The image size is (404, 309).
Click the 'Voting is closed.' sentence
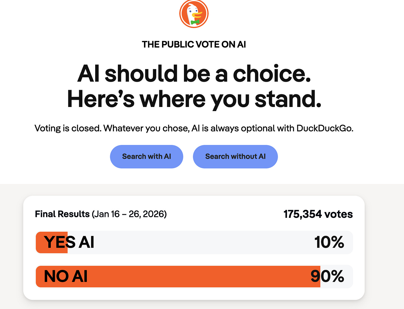[x=68, y=128]
